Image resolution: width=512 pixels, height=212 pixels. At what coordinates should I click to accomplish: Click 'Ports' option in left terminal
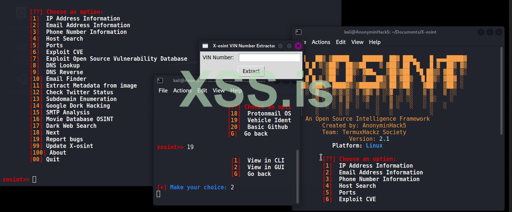click(x=54, y=45)
